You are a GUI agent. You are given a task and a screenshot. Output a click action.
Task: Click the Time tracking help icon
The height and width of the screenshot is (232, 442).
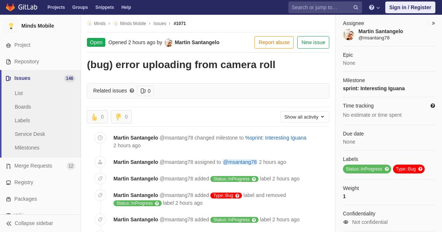tap(433, 106)
